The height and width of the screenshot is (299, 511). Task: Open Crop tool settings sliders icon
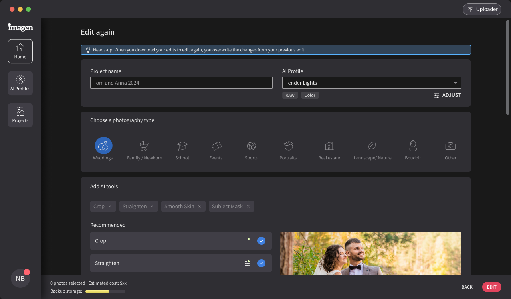[x=247, y=241]
